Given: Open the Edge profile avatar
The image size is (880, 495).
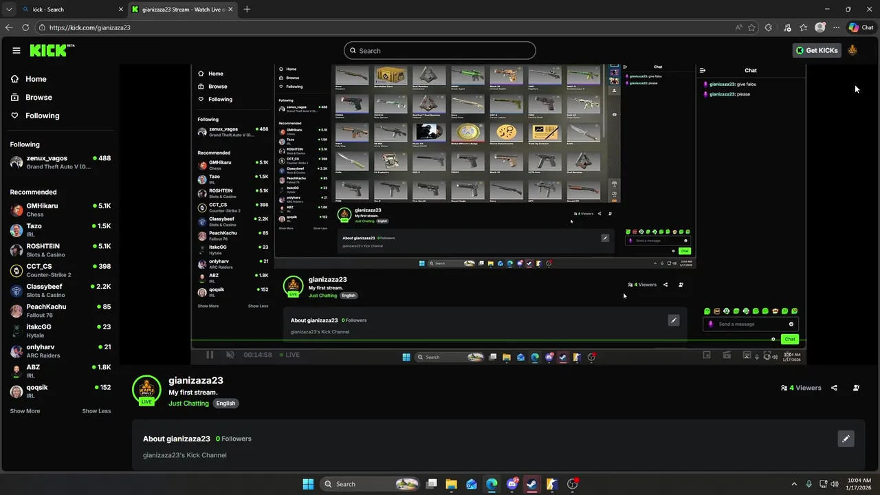Looking at the screenshot, I should 819,27.
